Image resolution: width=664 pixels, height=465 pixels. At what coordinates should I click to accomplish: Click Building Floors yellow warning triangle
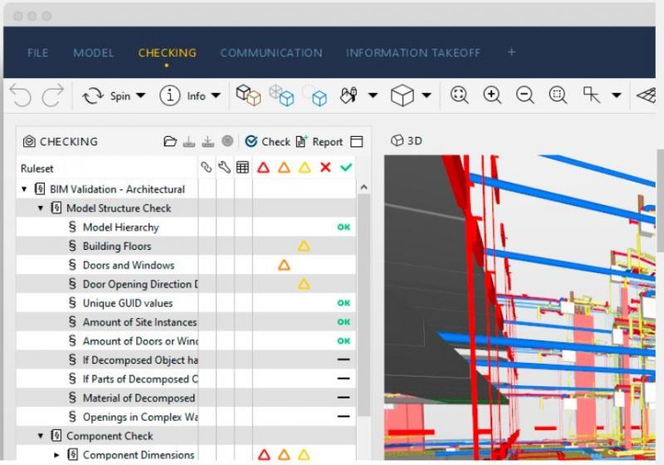(304, 246)
